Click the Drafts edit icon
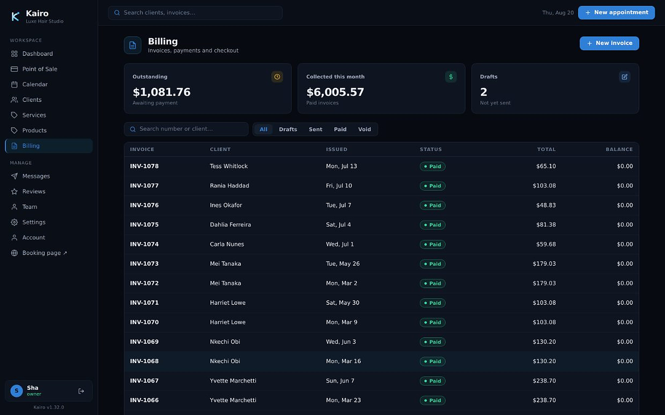 pos(624,77)
